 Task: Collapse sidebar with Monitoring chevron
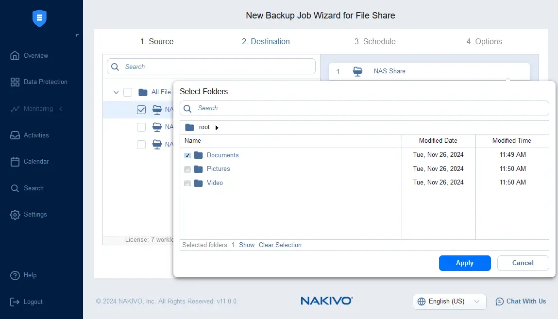(61, 109)
